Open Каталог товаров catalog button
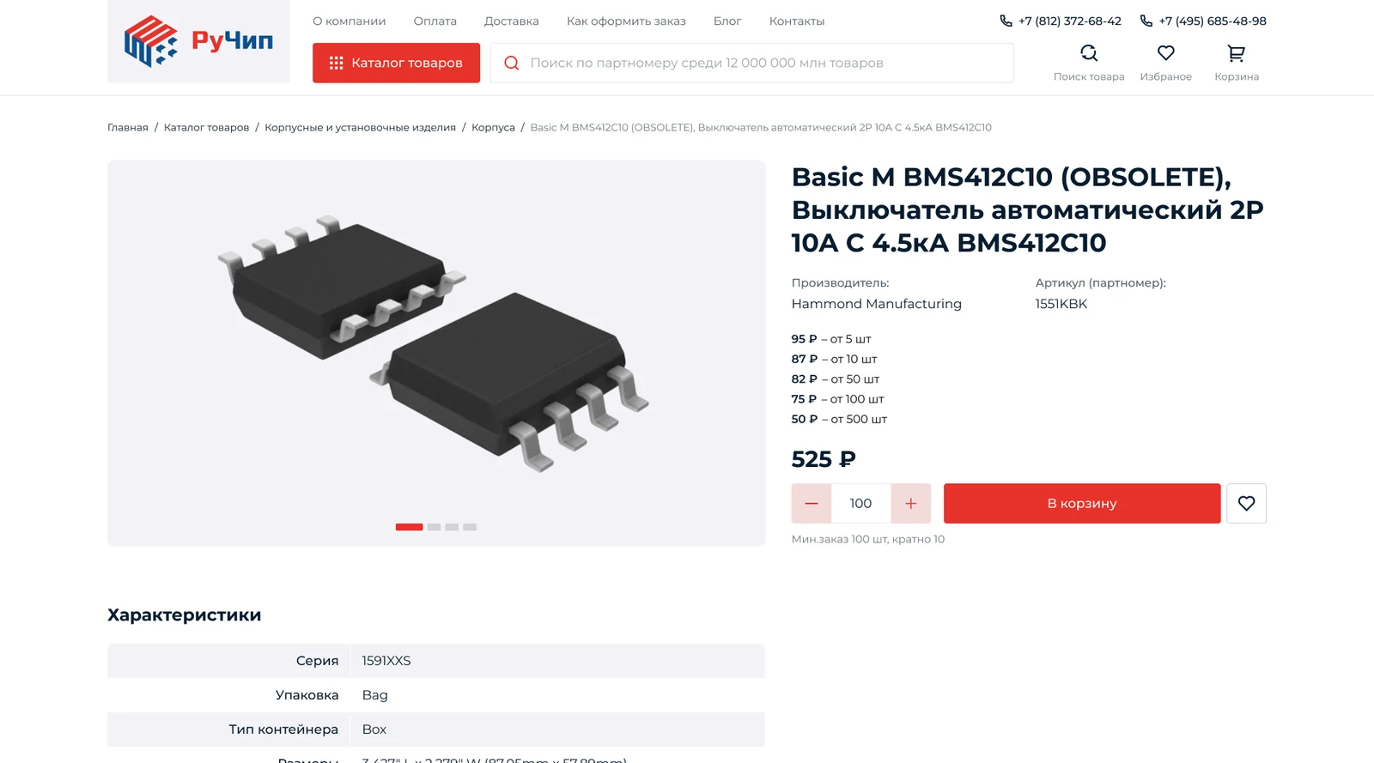The width and height of the screenshot is (1374, 763). (396, 63)
